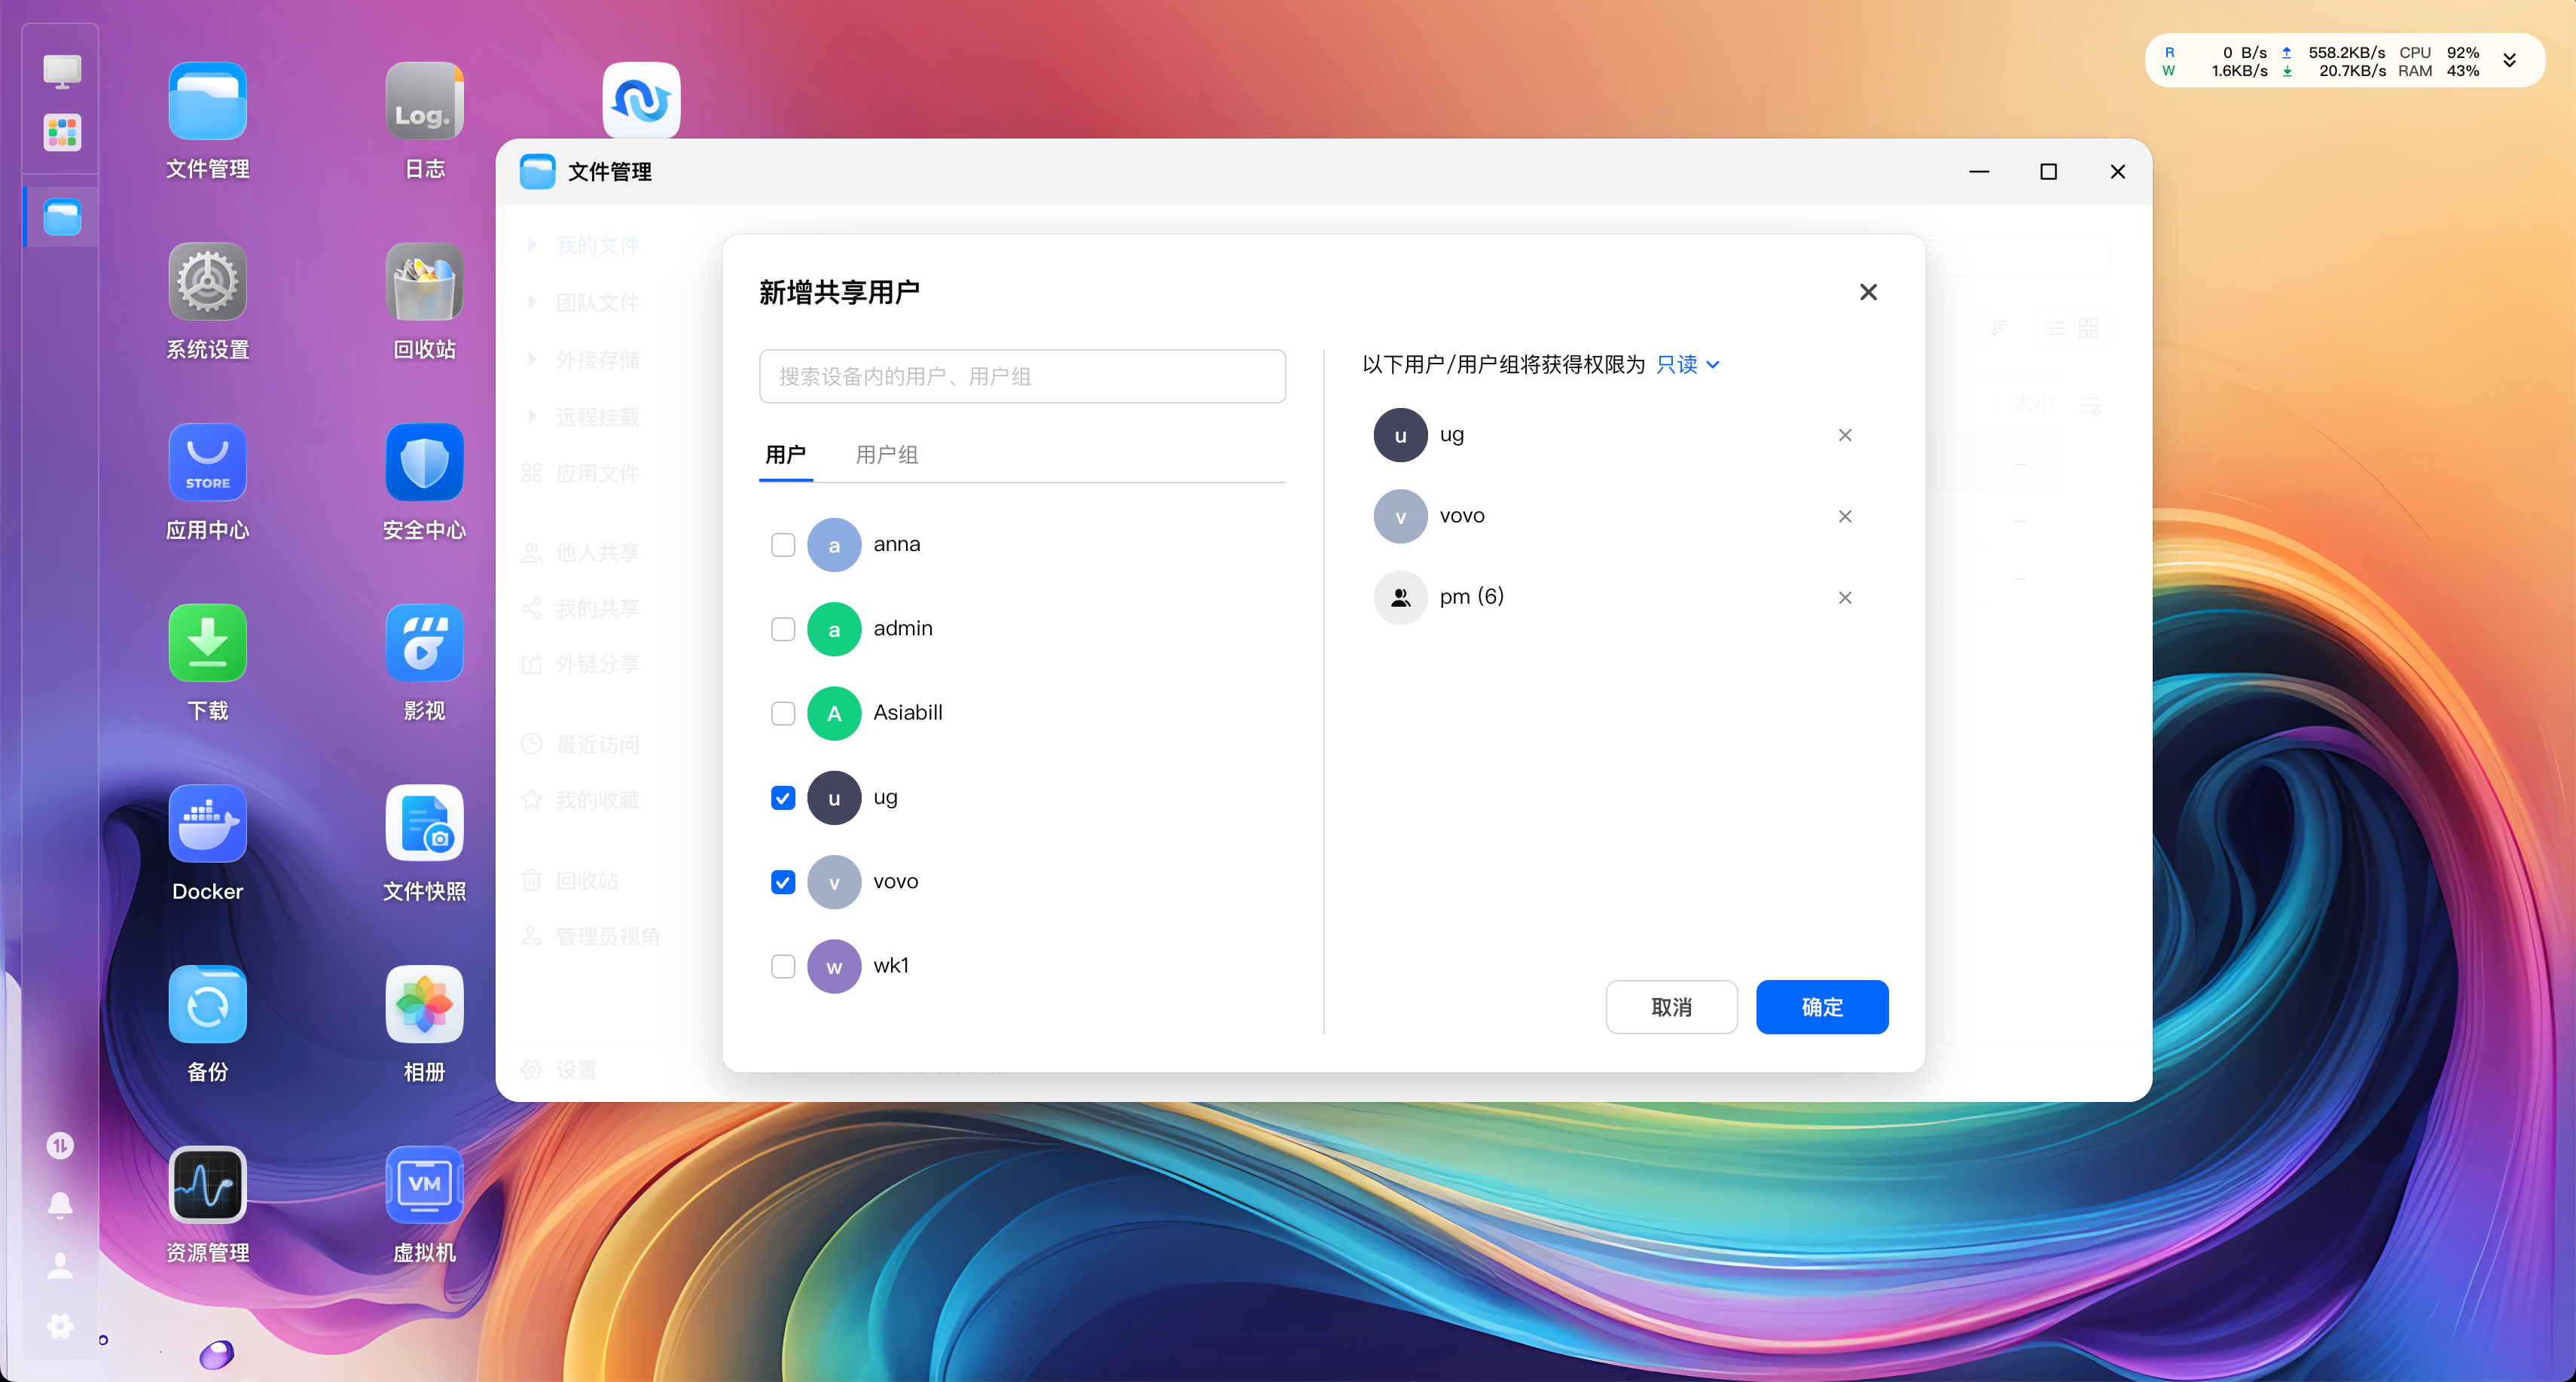
Task: Expand the system monitor widget chevron
Action: [x=2510, y=61]
